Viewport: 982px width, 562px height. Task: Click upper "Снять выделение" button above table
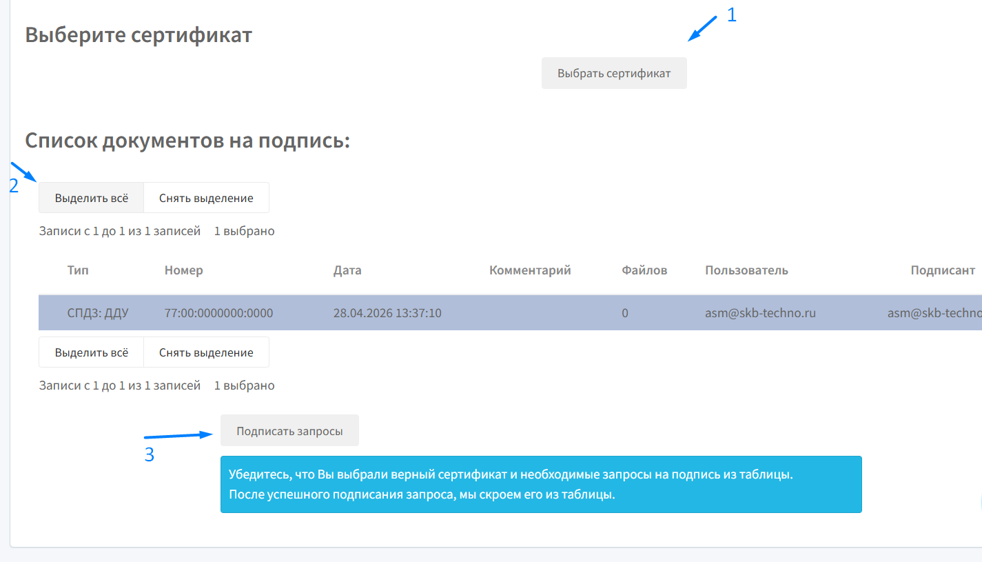point(206,198)
